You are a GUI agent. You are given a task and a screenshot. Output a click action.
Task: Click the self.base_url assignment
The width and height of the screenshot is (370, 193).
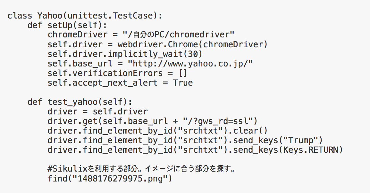pos(150,64)
